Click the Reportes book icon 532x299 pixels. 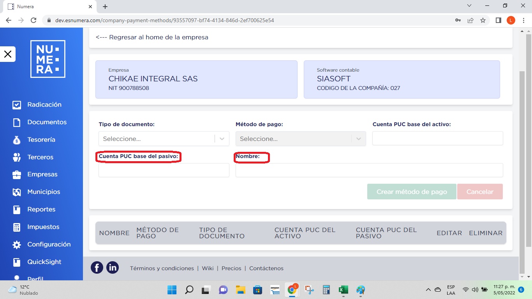coord(17,209)
